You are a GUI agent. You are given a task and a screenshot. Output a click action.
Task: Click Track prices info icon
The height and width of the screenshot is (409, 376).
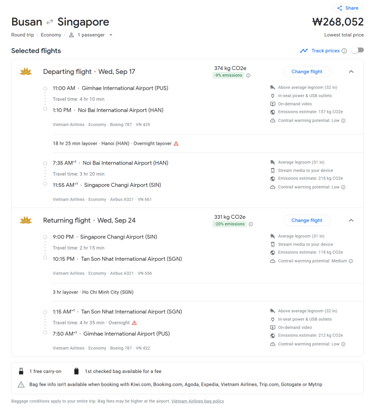click(x=344, y=51)
